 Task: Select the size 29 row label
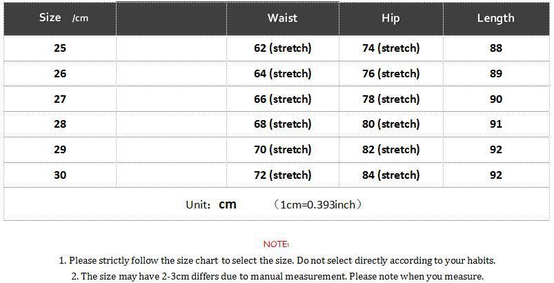[60, 150]
